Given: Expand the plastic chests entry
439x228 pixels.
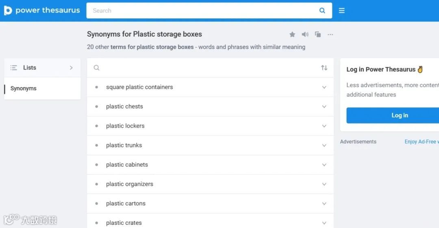Looking at the screenshot, I should point(324,107).
